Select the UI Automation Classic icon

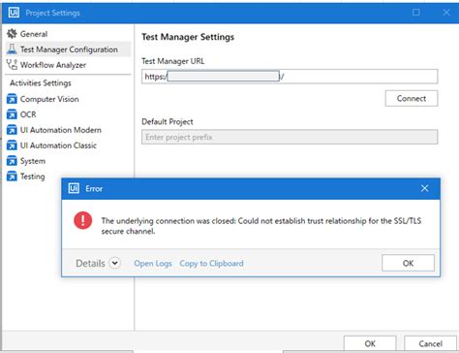coord(12,145)
